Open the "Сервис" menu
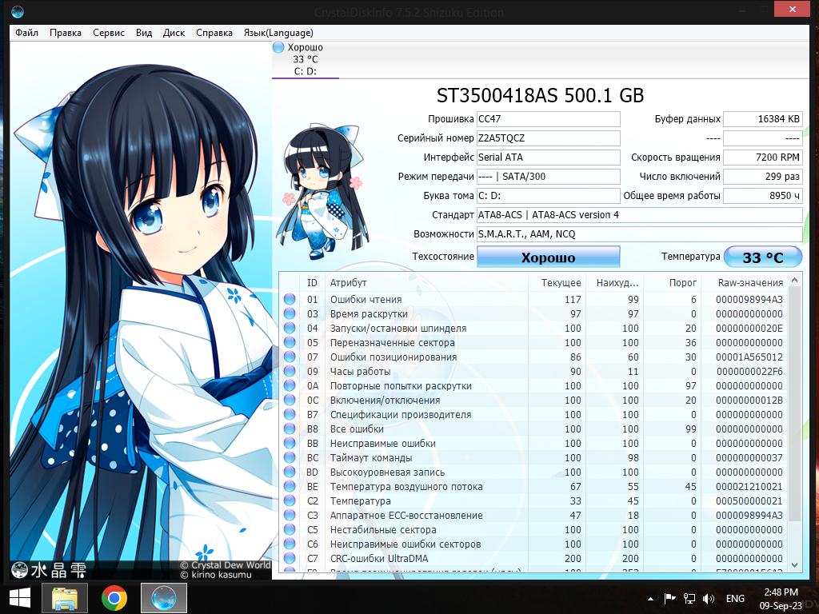The image size is (819, 614). [x=108, y=33]
